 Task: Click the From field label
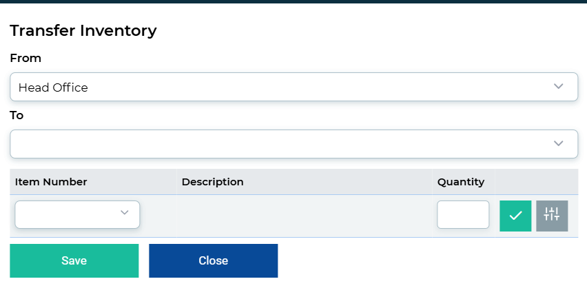click(x=25, y=59)
